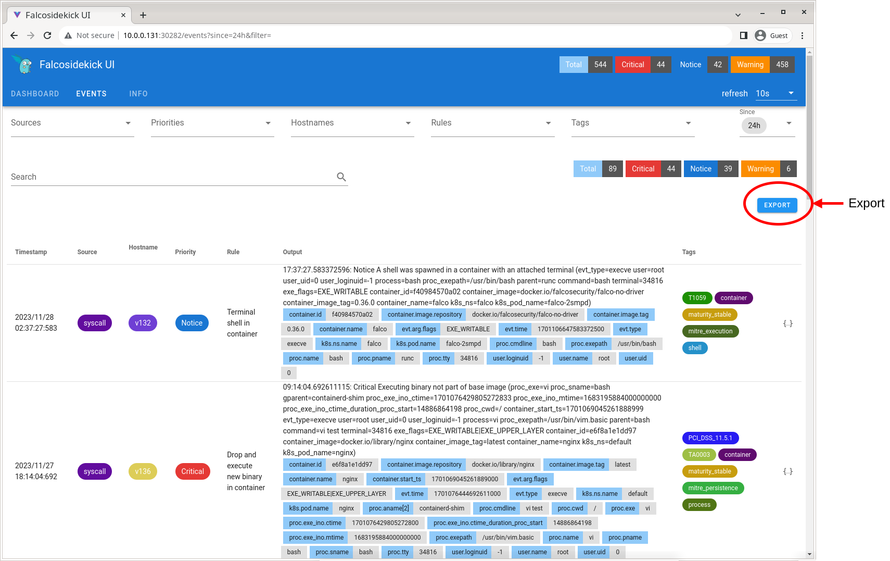Screen dimensions: 890x561
Task: Click the header Notice 42 counter
Action: click(x=701, y=65)
